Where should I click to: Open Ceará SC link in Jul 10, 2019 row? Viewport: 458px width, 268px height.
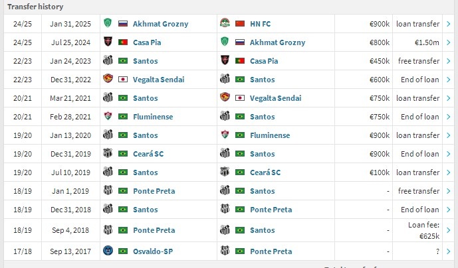click(266, 172)
